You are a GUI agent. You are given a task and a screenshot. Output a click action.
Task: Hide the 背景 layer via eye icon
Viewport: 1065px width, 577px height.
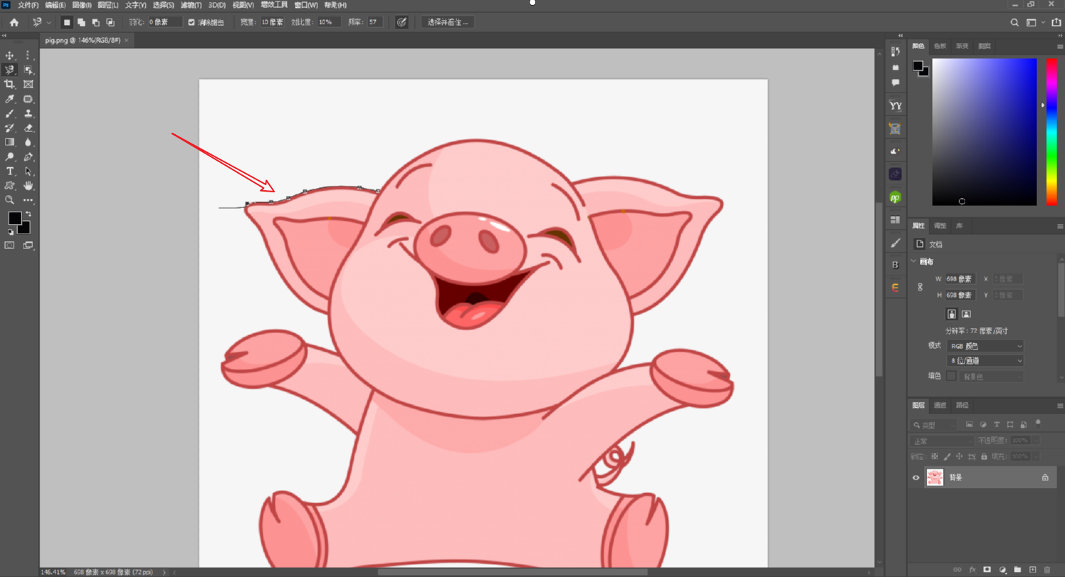tap(916, 477)
